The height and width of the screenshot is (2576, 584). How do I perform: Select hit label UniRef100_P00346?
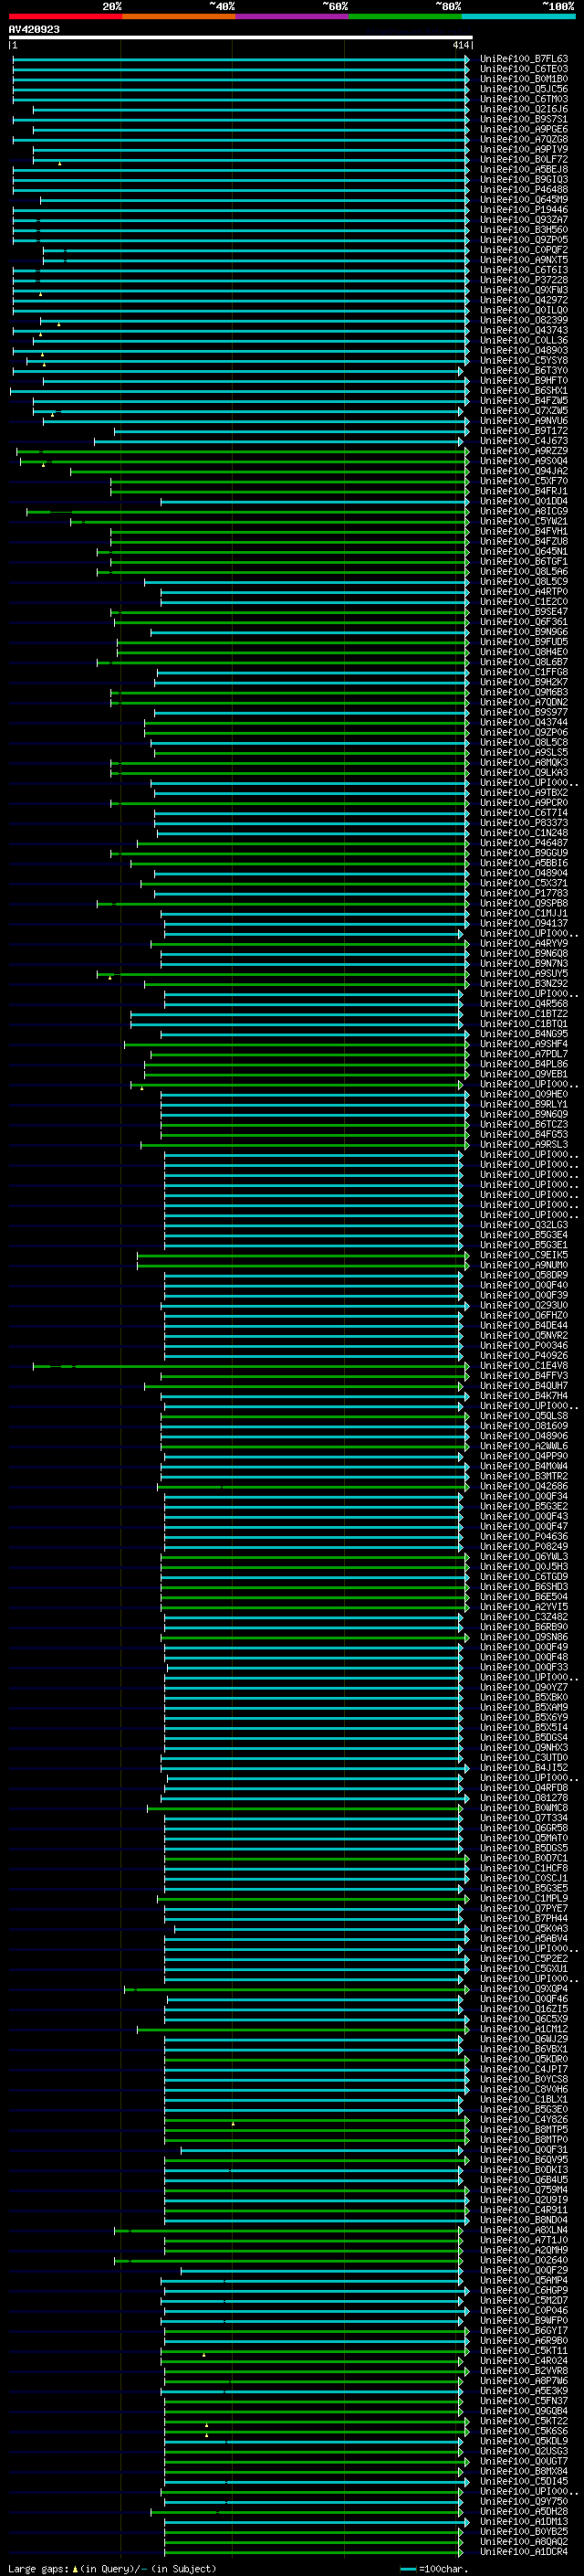click(524, 1345)
